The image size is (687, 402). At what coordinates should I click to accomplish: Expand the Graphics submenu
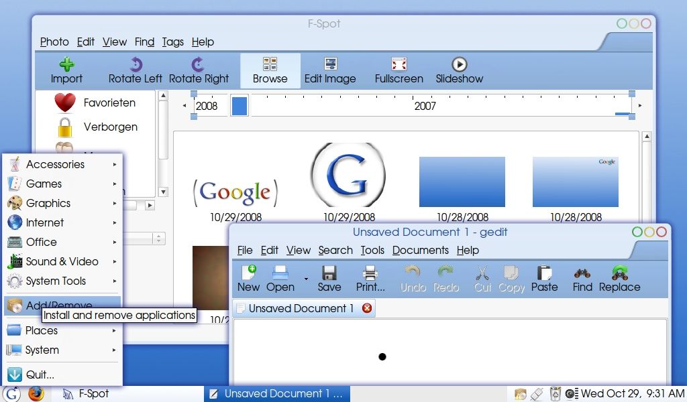(x=62, y=204)
